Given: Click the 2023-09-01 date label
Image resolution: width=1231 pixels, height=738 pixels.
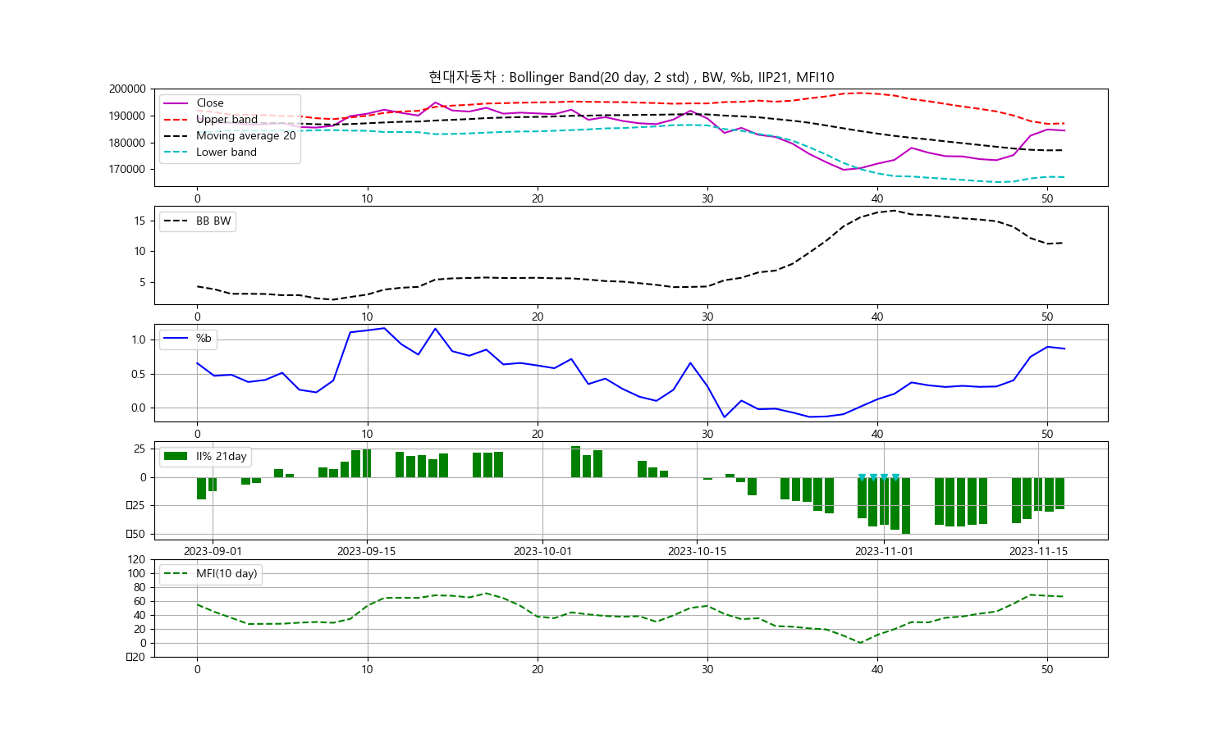Looking at the screenshot, I should [x=213, y=552].
